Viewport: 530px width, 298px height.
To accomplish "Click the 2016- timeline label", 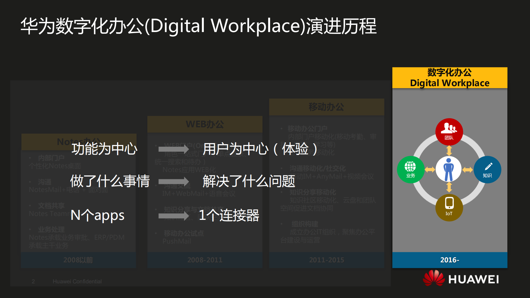I will pyautogui.click(x=449, y=260).
